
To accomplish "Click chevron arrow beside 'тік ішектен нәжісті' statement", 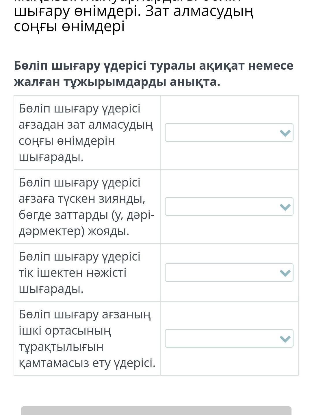I will click(285, 273).
